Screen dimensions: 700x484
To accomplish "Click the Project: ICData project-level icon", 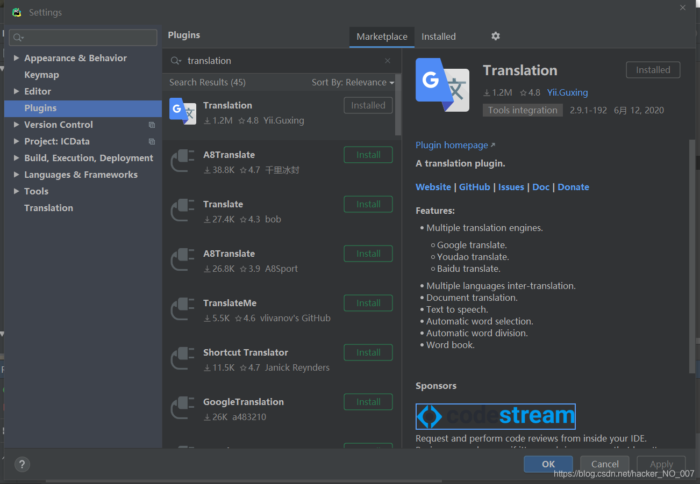I will point(152,141).
